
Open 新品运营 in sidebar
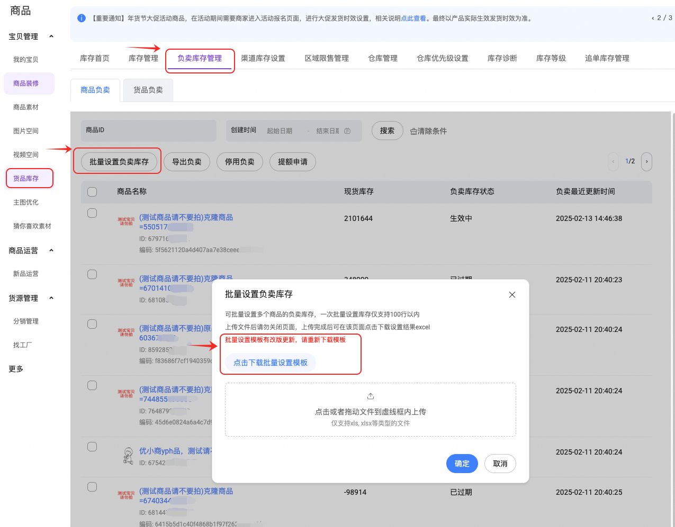coord(26,274)
